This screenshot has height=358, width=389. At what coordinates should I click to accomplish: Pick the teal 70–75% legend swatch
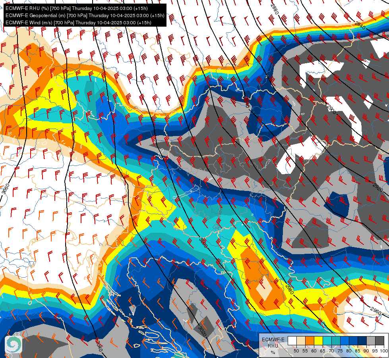click(336, 340)
